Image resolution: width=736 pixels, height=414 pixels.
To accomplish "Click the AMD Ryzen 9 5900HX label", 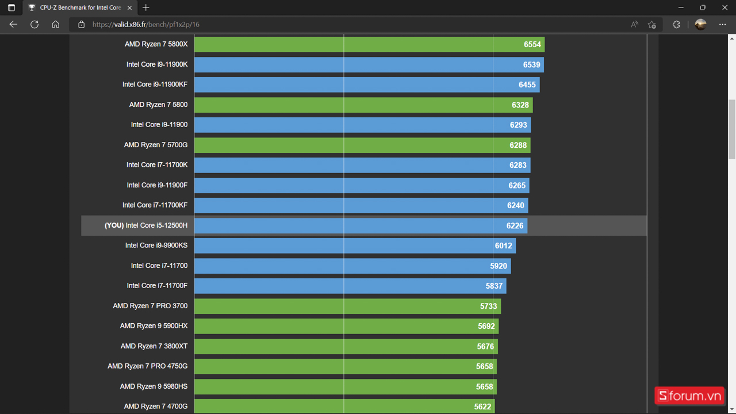I will (x=154, y=326).
